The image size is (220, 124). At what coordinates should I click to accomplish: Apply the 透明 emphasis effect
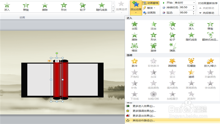[191, 74]
